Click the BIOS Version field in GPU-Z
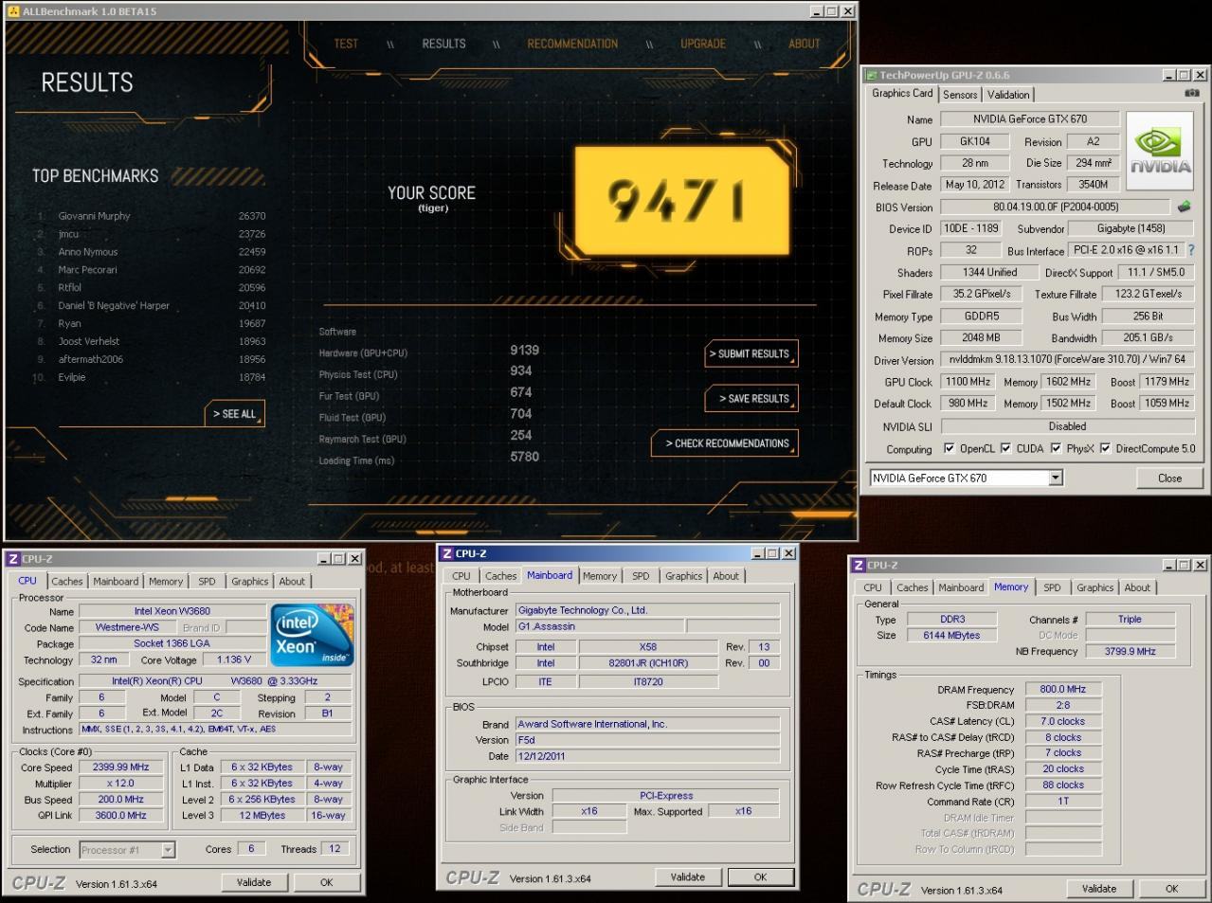 [1055, 207]
